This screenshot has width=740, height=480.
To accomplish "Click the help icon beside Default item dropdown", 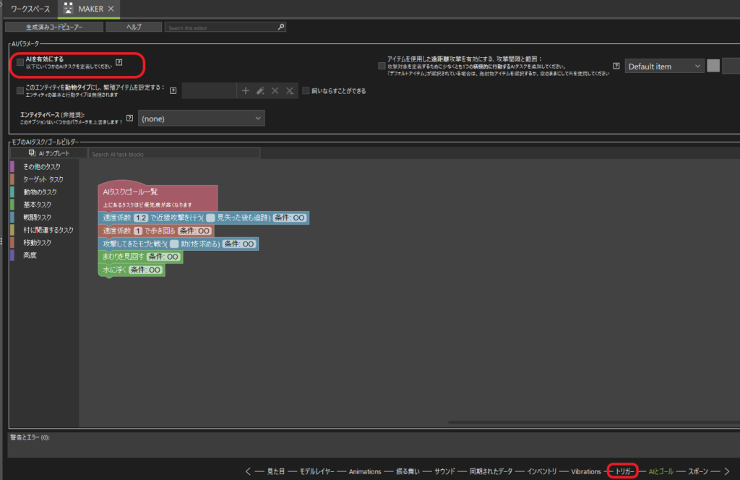I will tap(616, 66).
